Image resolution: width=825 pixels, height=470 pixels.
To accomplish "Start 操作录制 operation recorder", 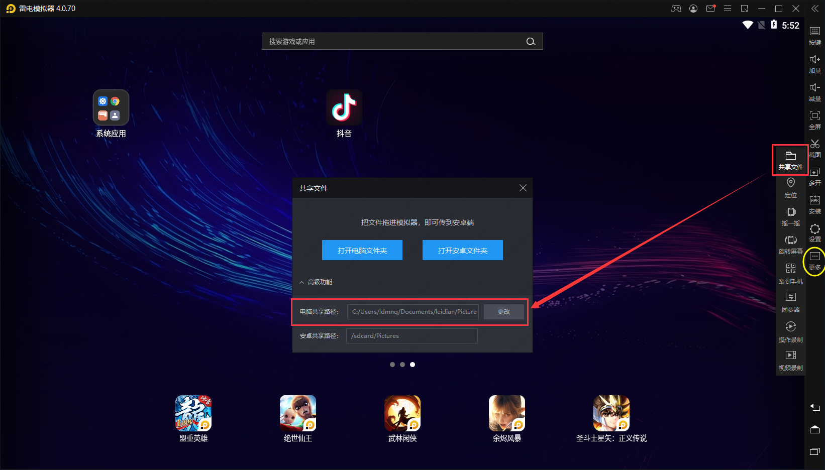I will (790, 331).
